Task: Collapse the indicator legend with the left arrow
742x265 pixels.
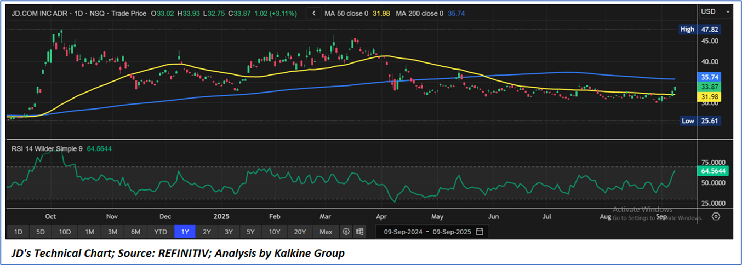Action: [313, 13]
